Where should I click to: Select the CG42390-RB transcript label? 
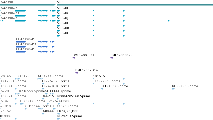[x=9, y=8]
